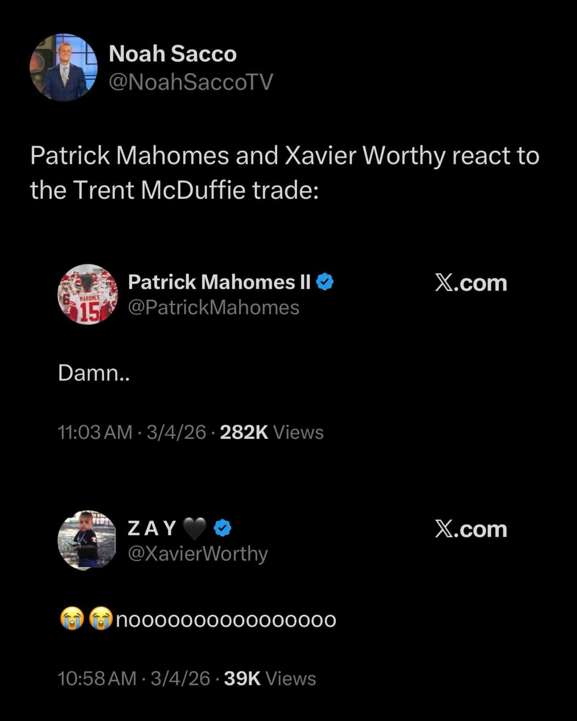Click the X.com logo beside ZAY's post
This screenshot has width=577, height=721.
click(471, 529)
